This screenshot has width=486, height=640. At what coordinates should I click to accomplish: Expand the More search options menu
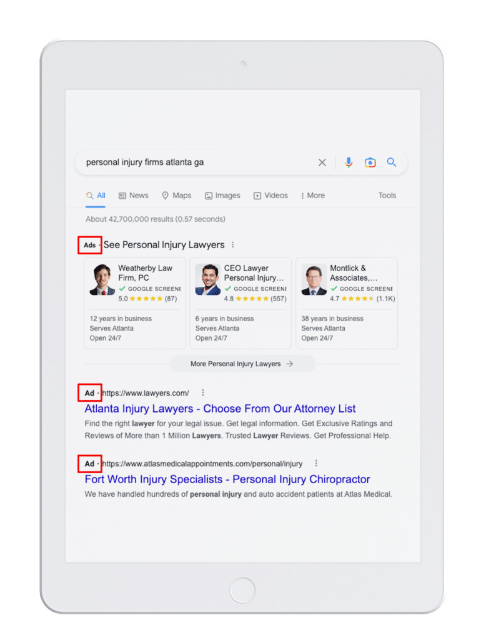pyautogui.click(x=312, y=196)
